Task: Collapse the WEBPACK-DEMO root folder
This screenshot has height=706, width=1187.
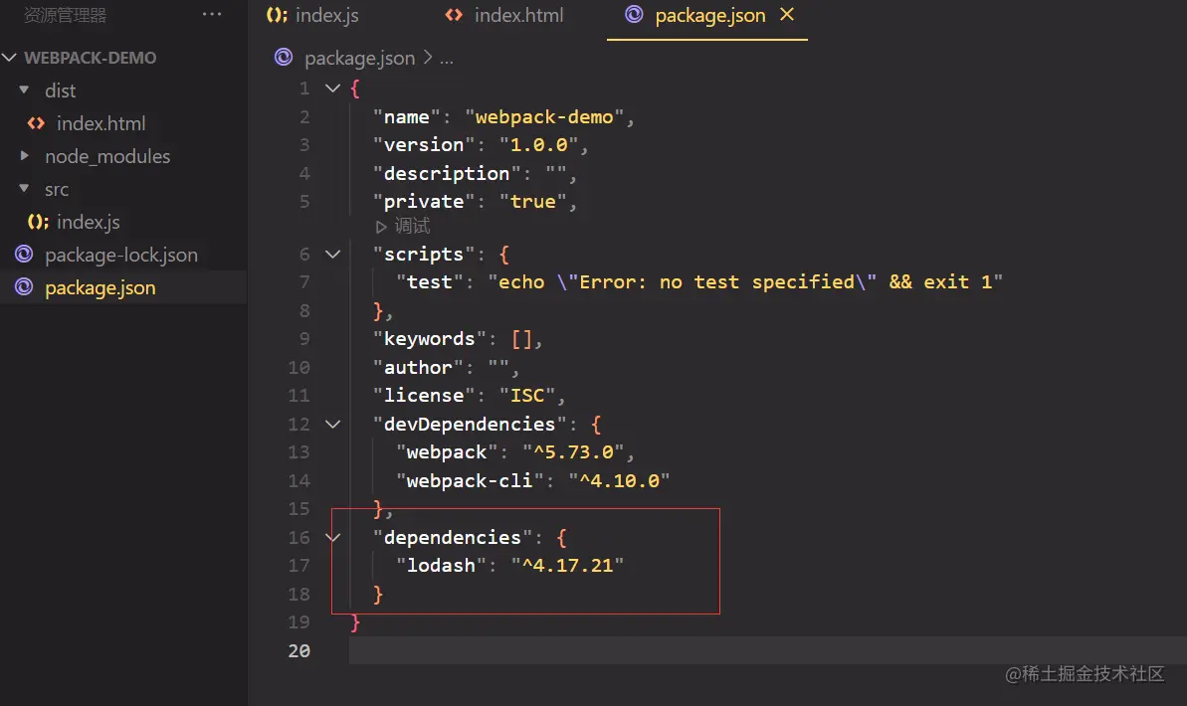Action: point(9,58)
